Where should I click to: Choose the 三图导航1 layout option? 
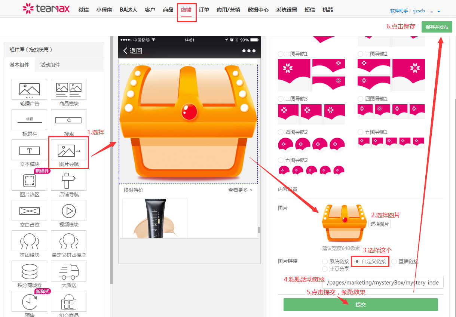281,54
